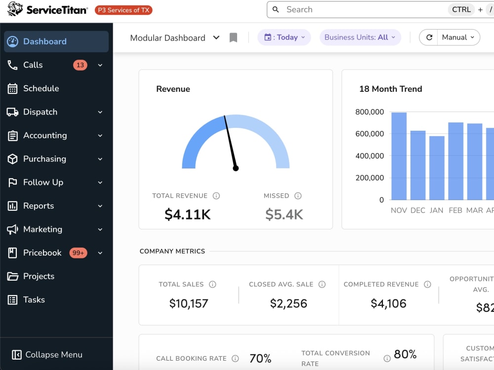Click the 70% call booking rate value
The image size is (494, 370).
tap(260, 358)
